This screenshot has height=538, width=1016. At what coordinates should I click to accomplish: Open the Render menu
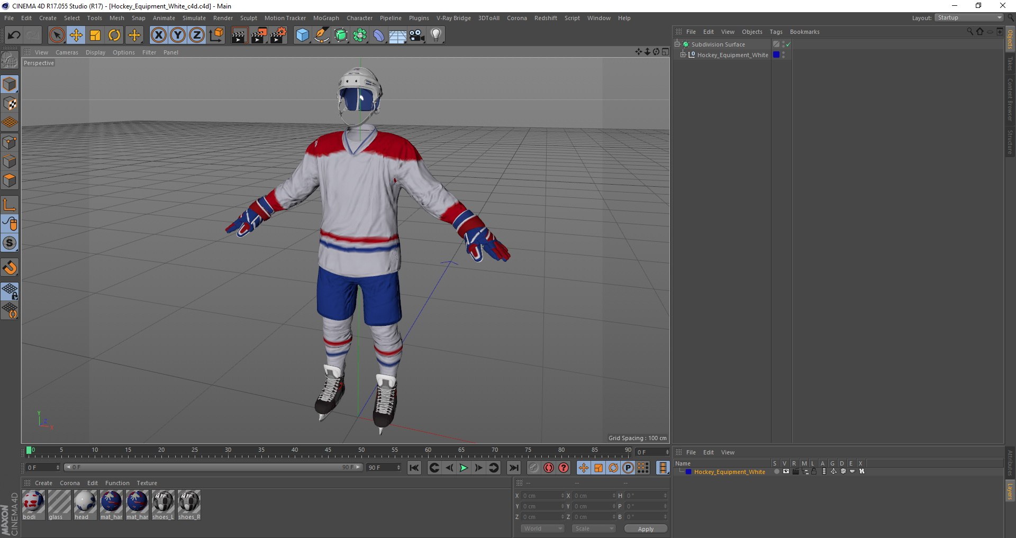pyautogui.click(x=223, y=18)
